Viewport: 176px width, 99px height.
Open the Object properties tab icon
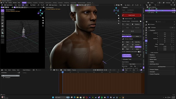click(146, 41)
